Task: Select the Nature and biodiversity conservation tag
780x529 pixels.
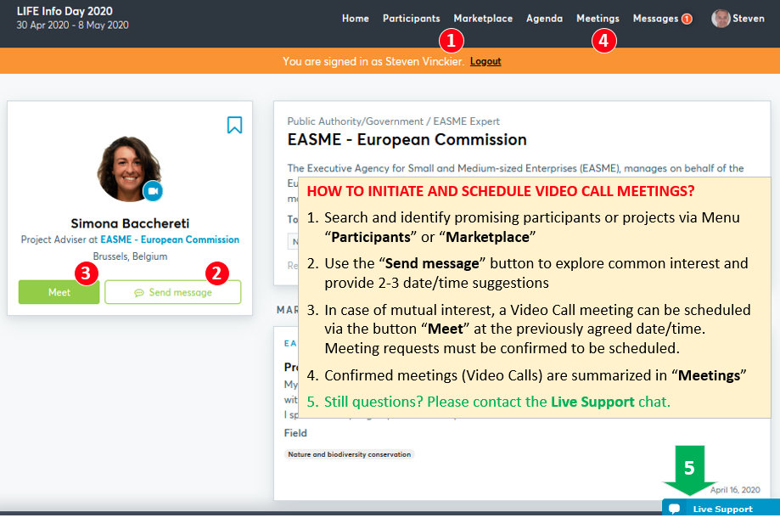Action: coord(349,454)
